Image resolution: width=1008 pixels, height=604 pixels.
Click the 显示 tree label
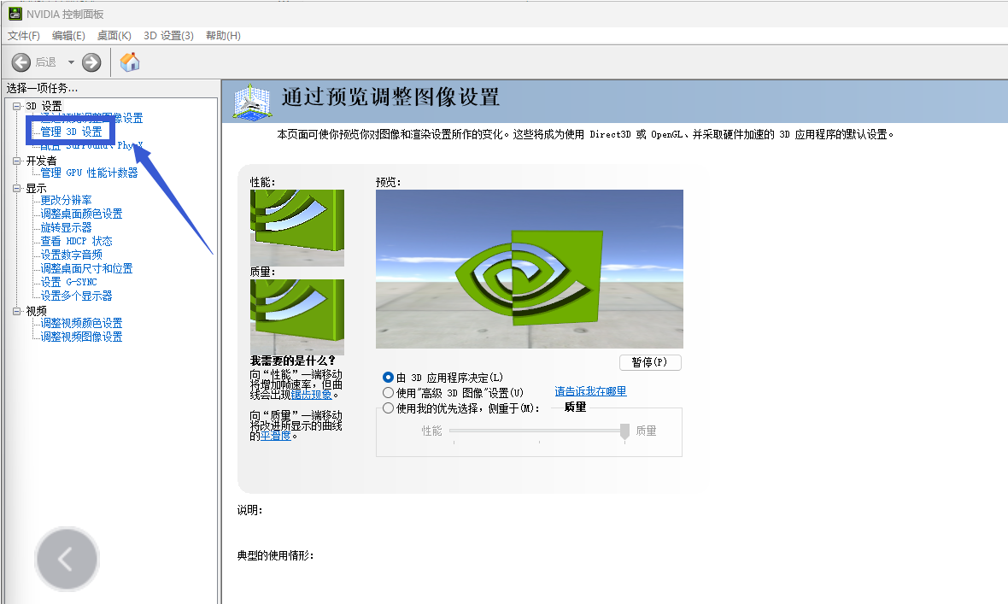pos(36,189)
